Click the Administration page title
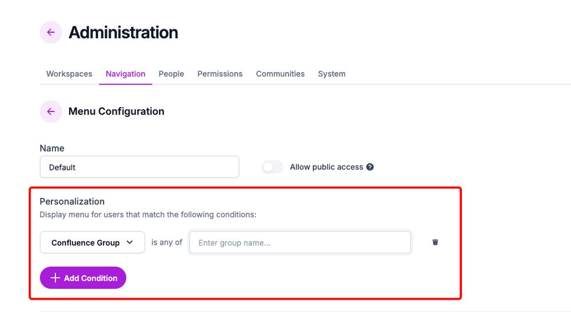Screen dimensions: 571x326 123,33
